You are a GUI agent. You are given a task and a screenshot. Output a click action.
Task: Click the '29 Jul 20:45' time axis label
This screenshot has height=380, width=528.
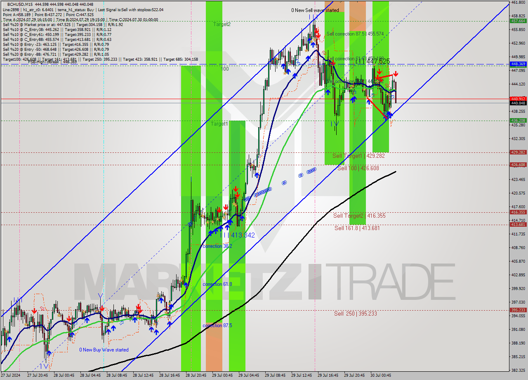pos(354,376)
